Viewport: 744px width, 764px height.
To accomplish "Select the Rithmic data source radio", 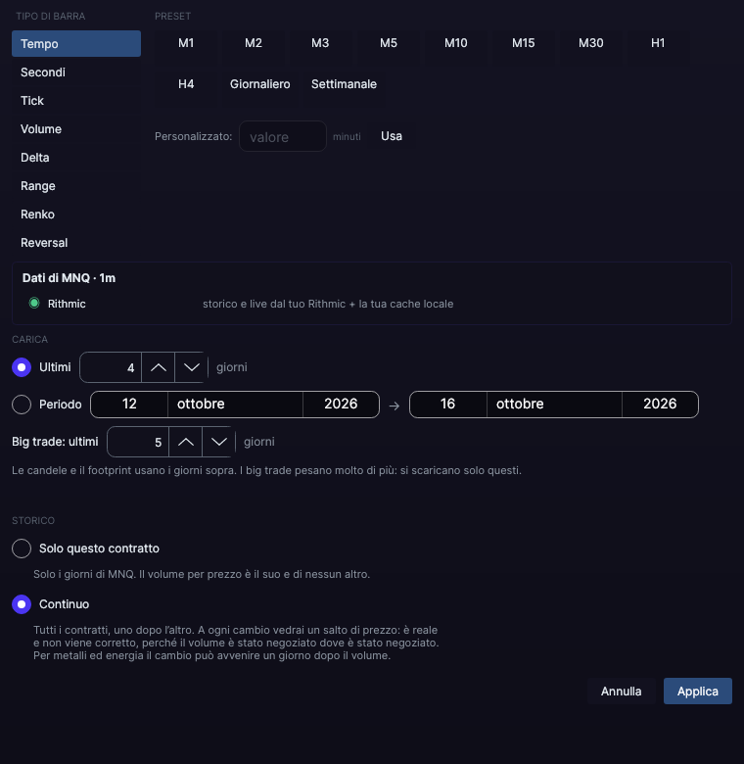I will [x=34, y=303].
